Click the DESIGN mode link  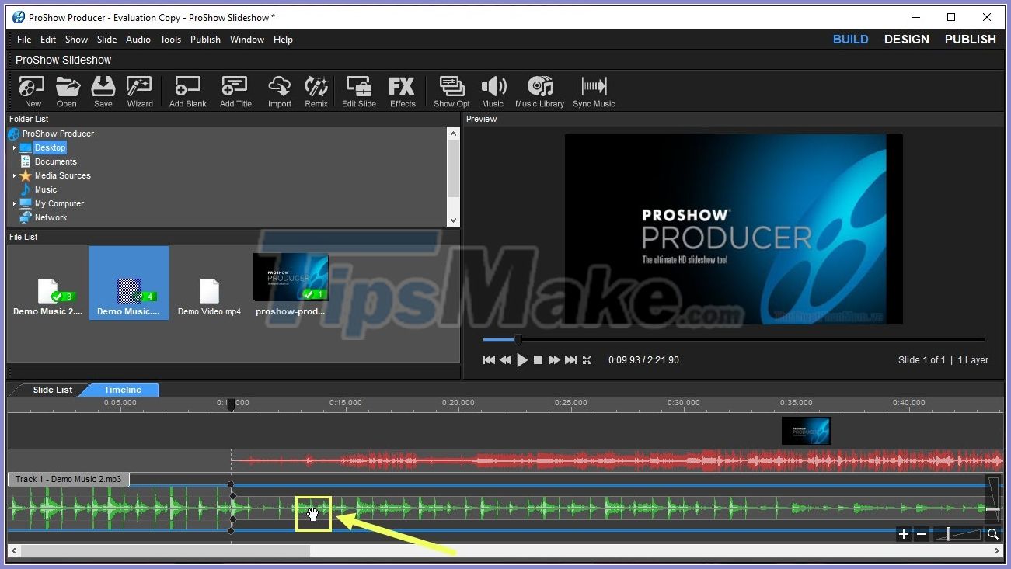click(906, 39)
